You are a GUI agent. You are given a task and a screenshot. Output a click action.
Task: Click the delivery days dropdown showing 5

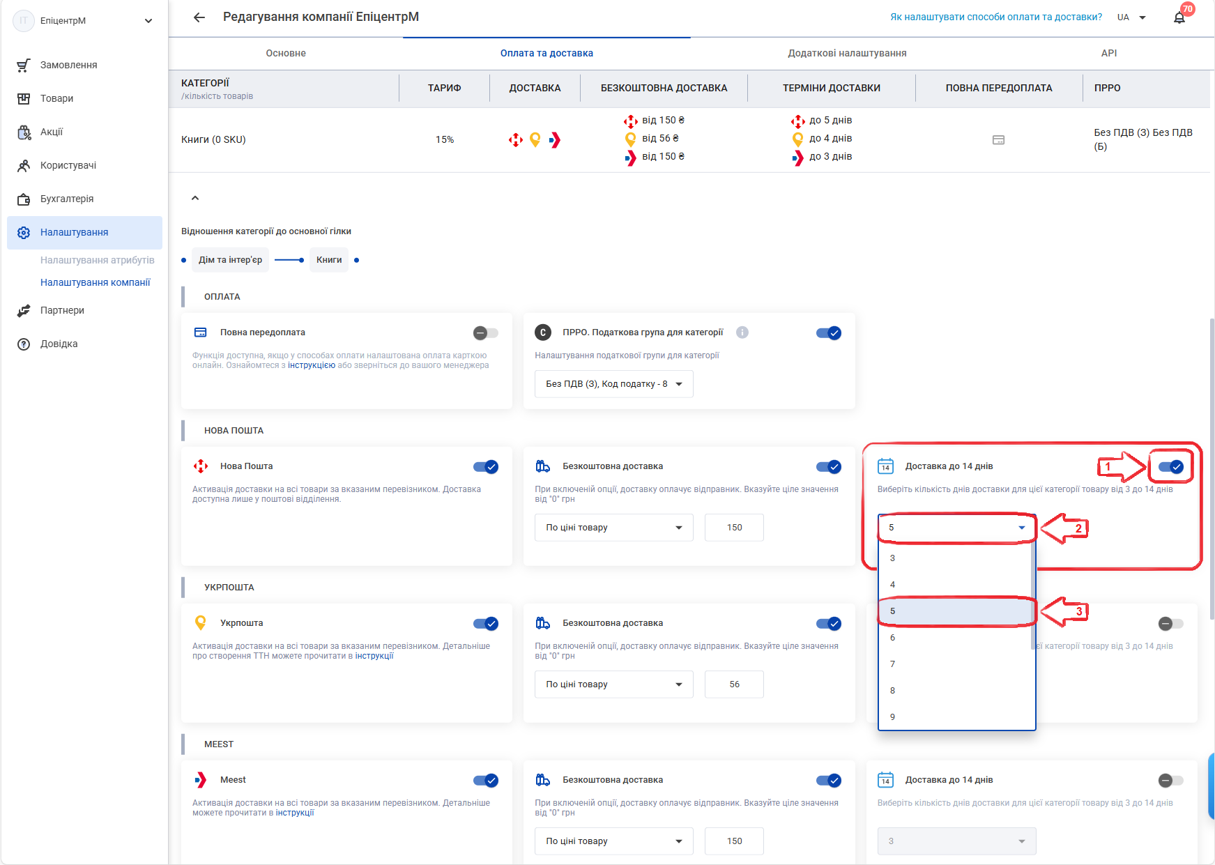point(957,528)
